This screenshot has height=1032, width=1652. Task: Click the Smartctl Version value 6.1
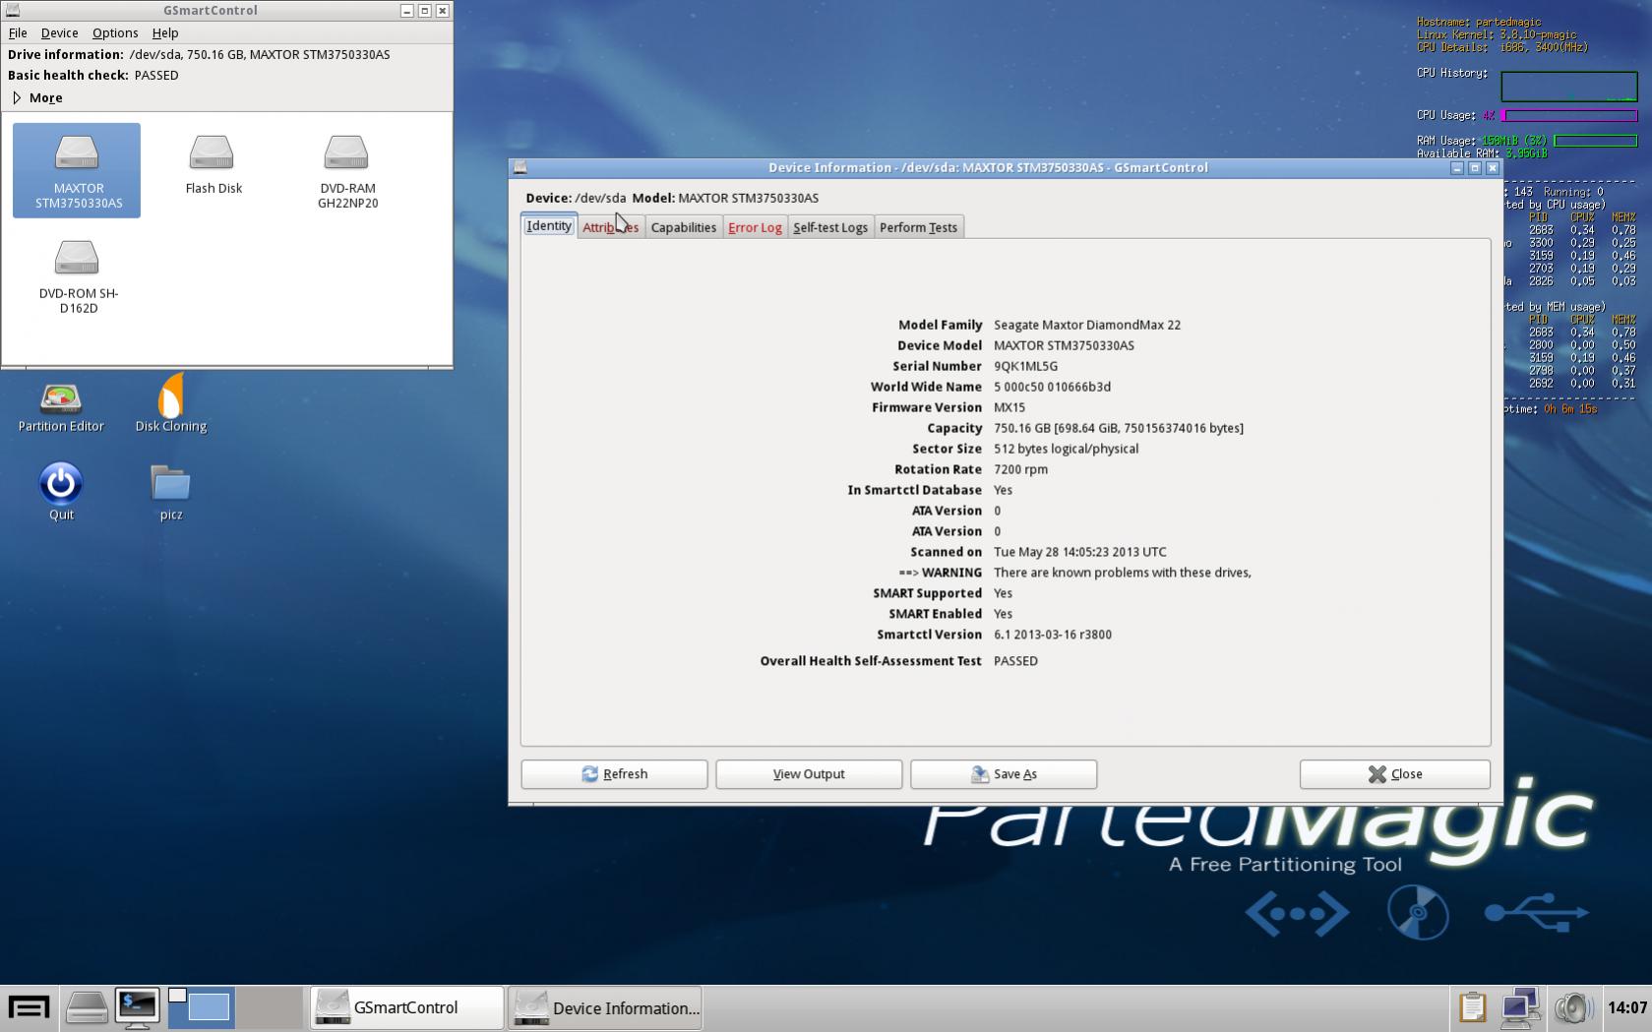[x=1053, y=635]
